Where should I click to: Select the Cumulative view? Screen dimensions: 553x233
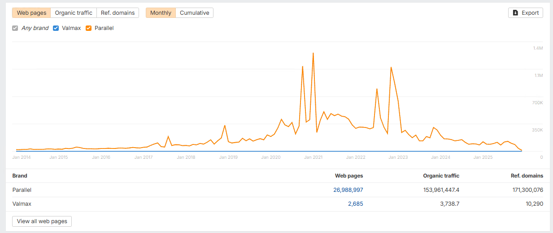point(194,13)
